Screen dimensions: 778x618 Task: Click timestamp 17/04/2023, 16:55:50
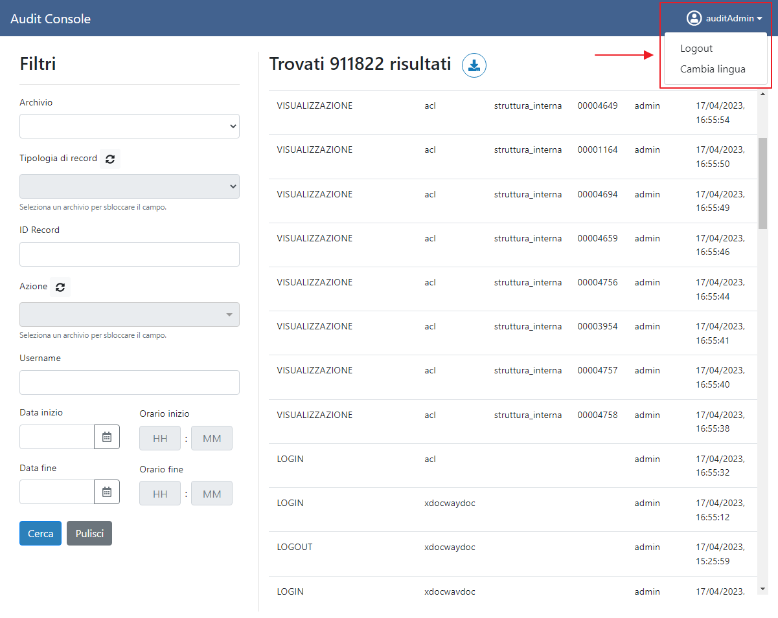pos(720,157)
